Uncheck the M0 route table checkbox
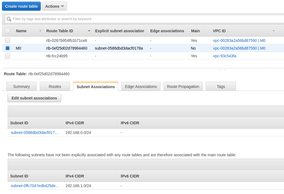 7,48
